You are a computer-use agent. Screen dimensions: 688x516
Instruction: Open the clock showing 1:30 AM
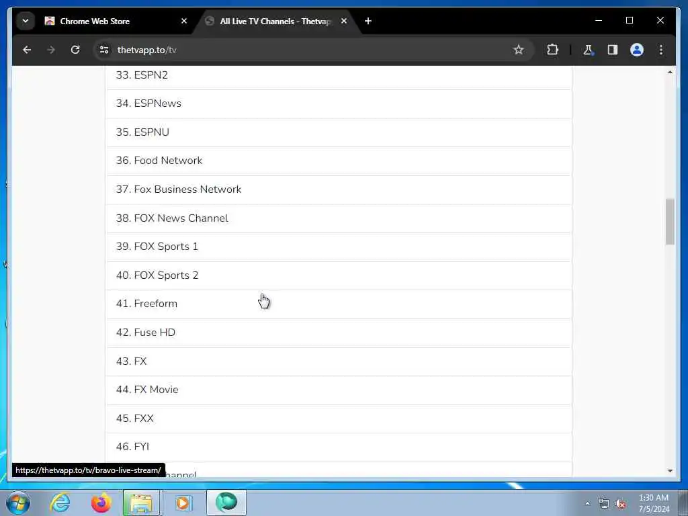(x=653, y=503)
